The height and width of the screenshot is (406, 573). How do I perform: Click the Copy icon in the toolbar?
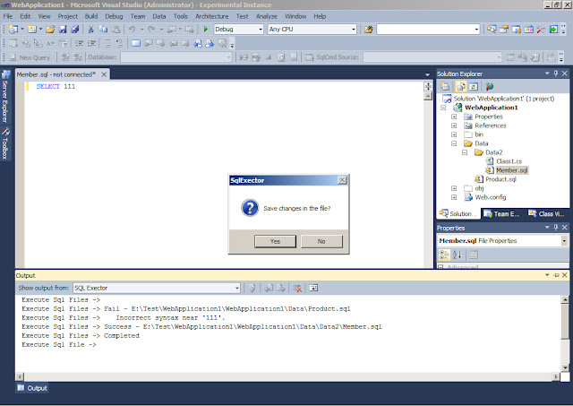click(x=104, y=30)
